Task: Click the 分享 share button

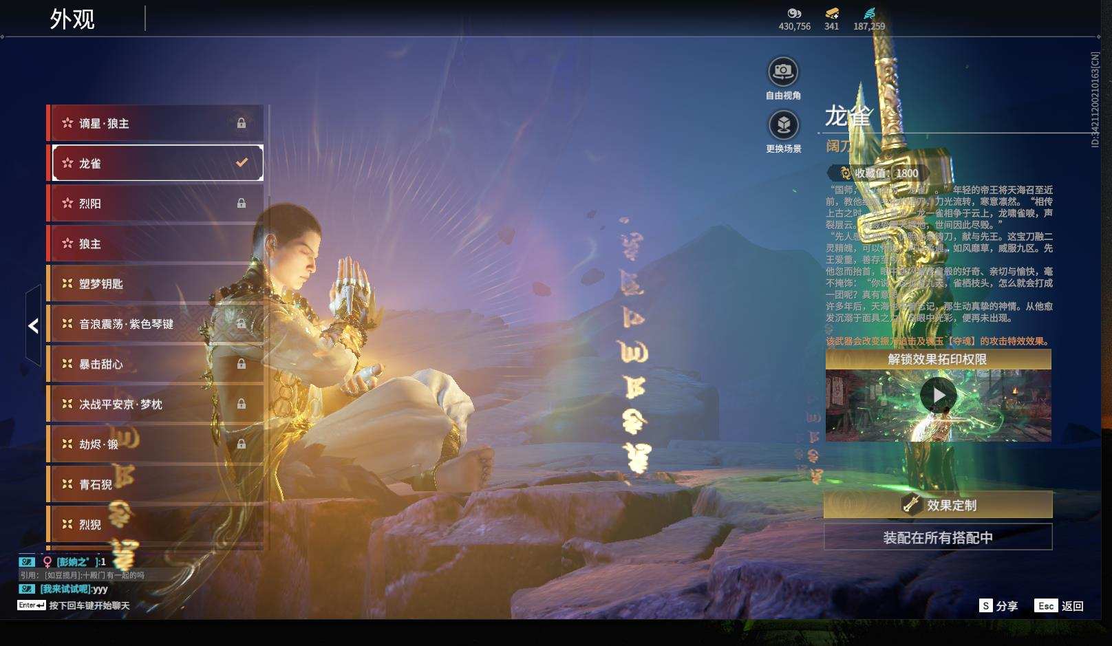Action: click(998, 605)
